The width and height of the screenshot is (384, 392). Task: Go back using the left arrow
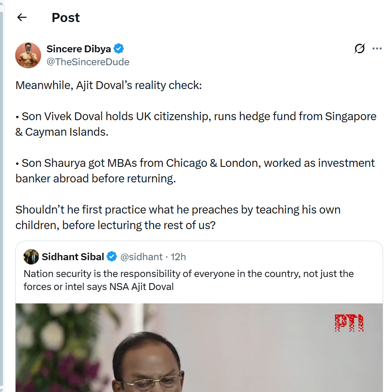click(x=22, y=17)
